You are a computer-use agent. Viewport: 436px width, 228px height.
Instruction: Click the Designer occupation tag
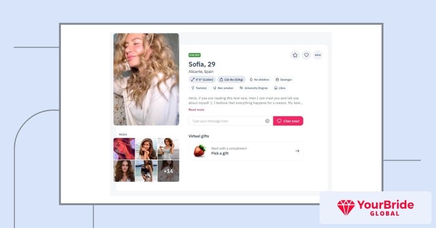[x=283, y=79]
